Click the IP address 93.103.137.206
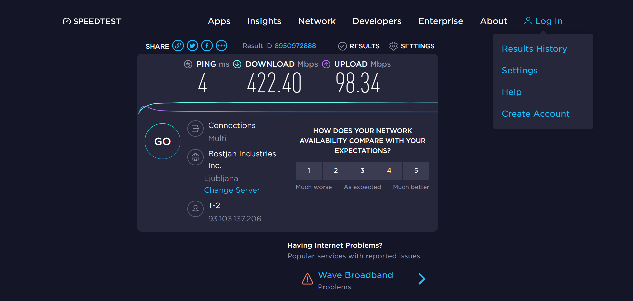Screen dimensions: 633x301 click(x=235, y=219)
